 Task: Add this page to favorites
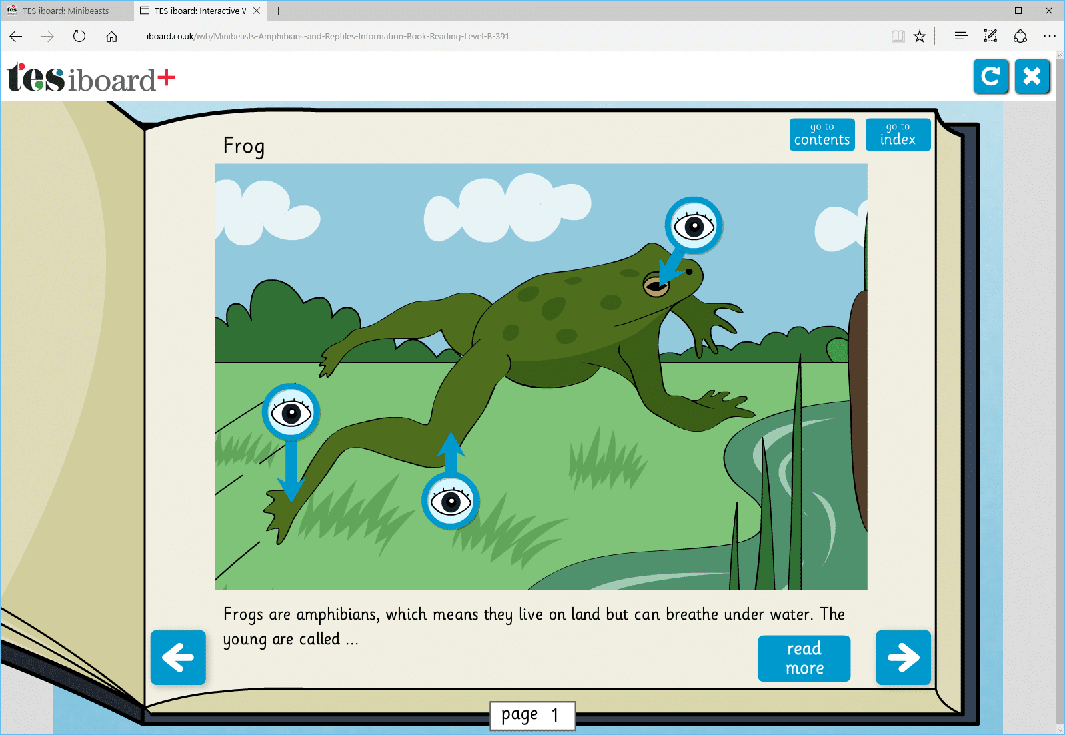[x=920, y=37]
